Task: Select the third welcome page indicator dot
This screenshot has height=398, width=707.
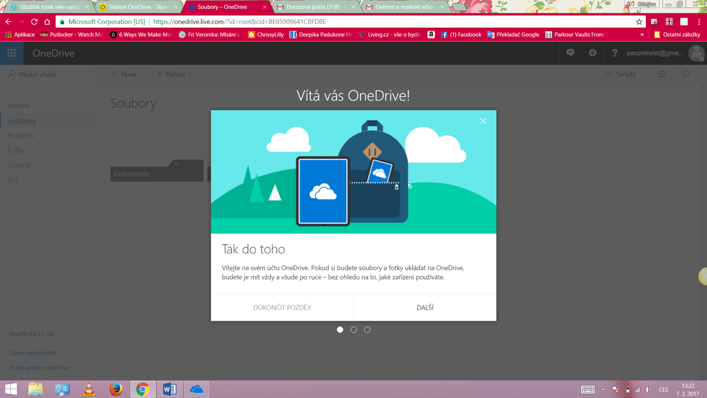Action: point(367,330)
